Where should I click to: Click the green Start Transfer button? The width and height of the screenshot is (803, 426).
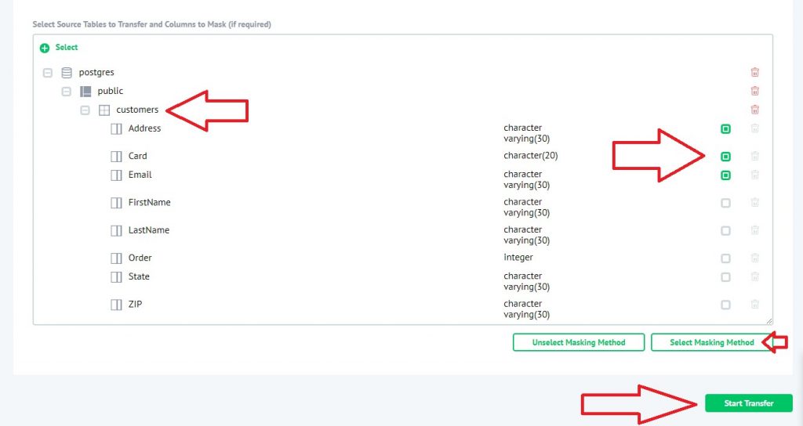(x=748, y=403)
